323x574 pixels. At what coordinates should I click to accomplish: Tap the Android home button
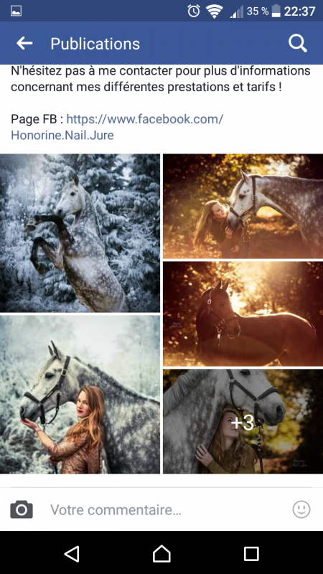pos(161,553)
